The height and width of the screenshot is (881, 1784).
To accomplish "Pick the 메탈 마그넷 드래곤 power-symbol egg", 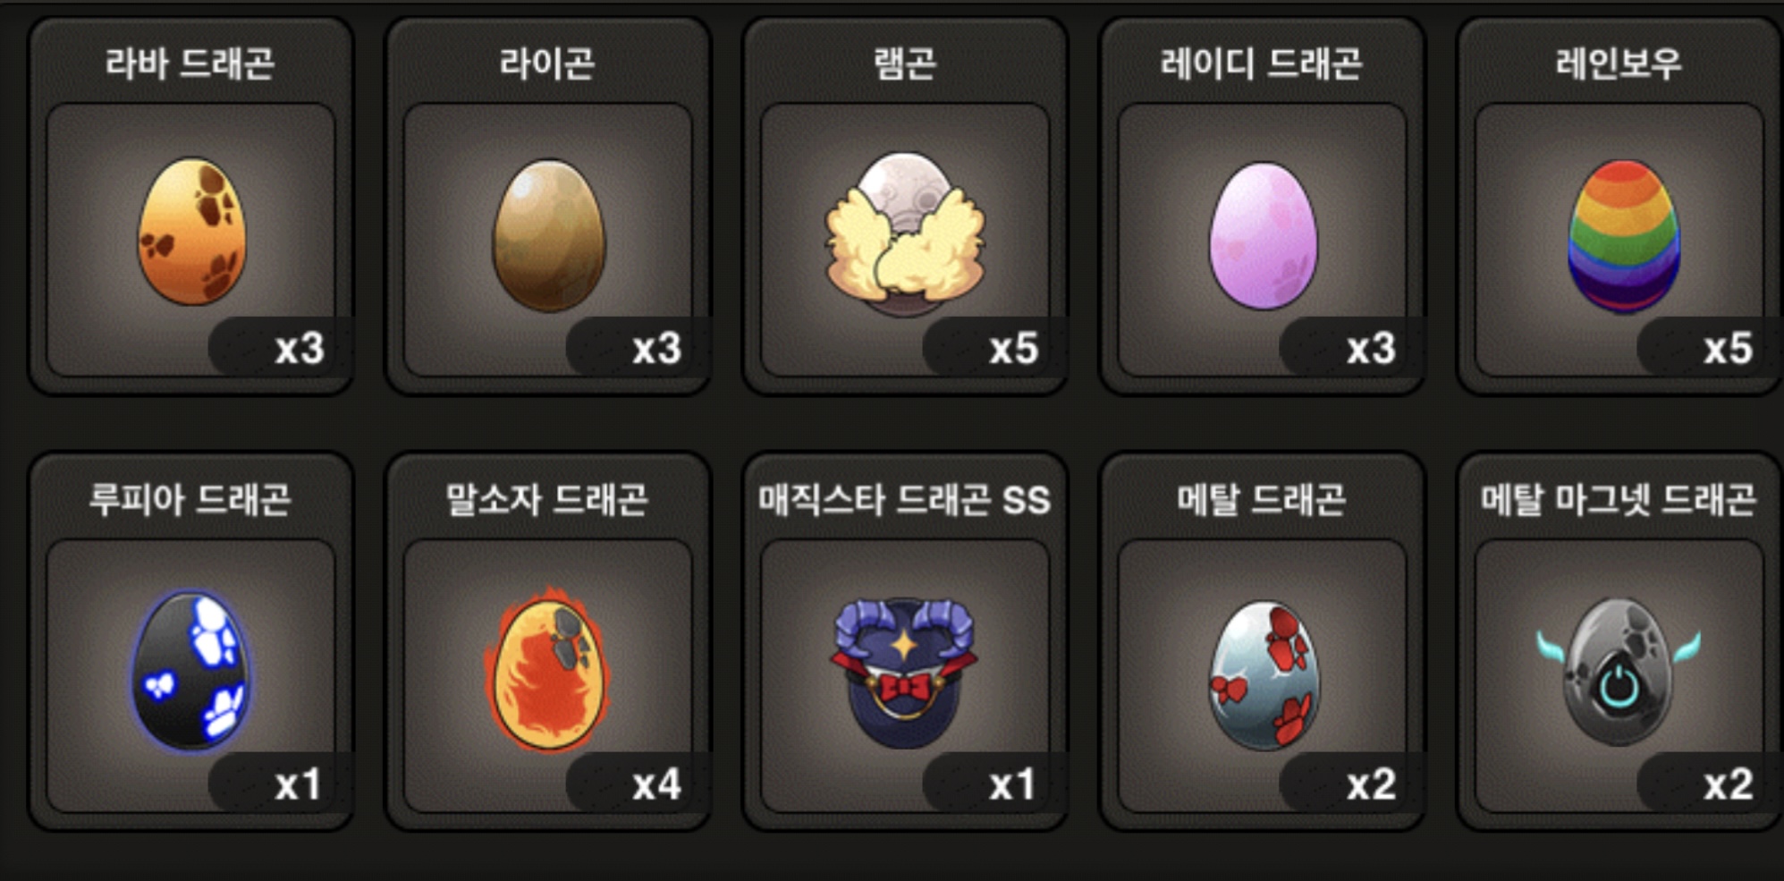I will pyautogui.click(x=1619, y=672).
